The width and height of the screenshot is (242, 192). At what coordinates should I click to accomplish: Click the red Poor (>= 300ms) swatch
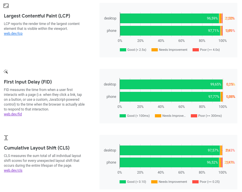coord(194,116)
